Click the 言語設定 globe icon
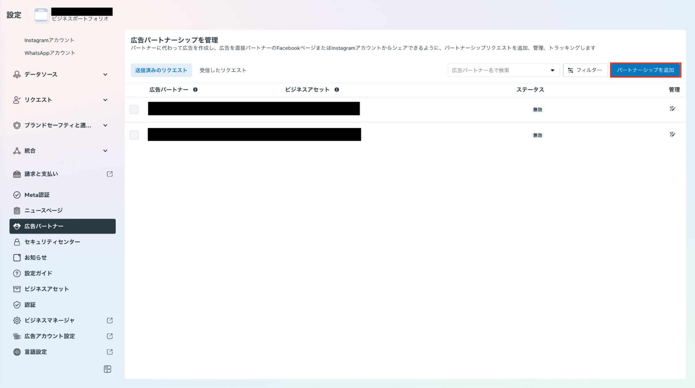695x388 pixels. (x=17, y=352)
